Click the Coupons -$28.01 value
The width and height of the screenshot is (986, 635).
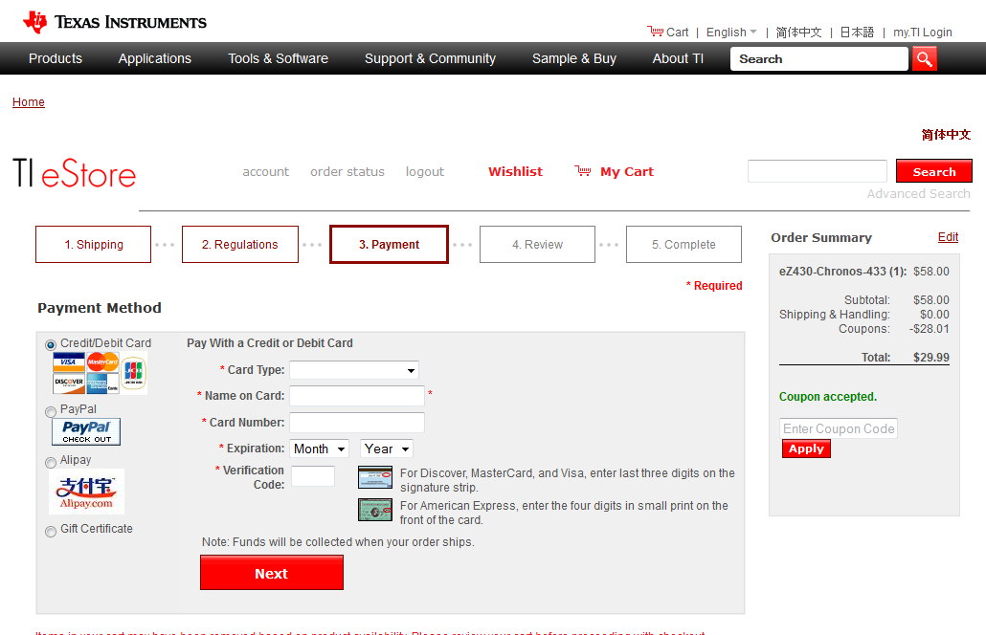tap(930, 328)
